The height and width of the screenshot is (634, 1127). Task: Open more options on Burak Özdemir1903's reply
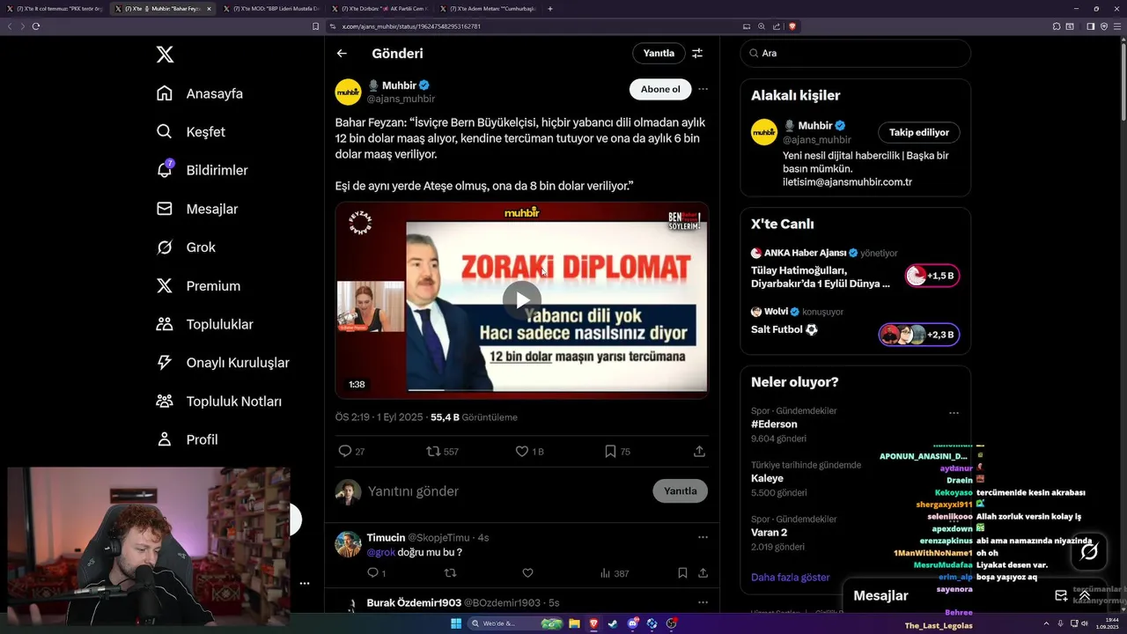coord(703,602)
